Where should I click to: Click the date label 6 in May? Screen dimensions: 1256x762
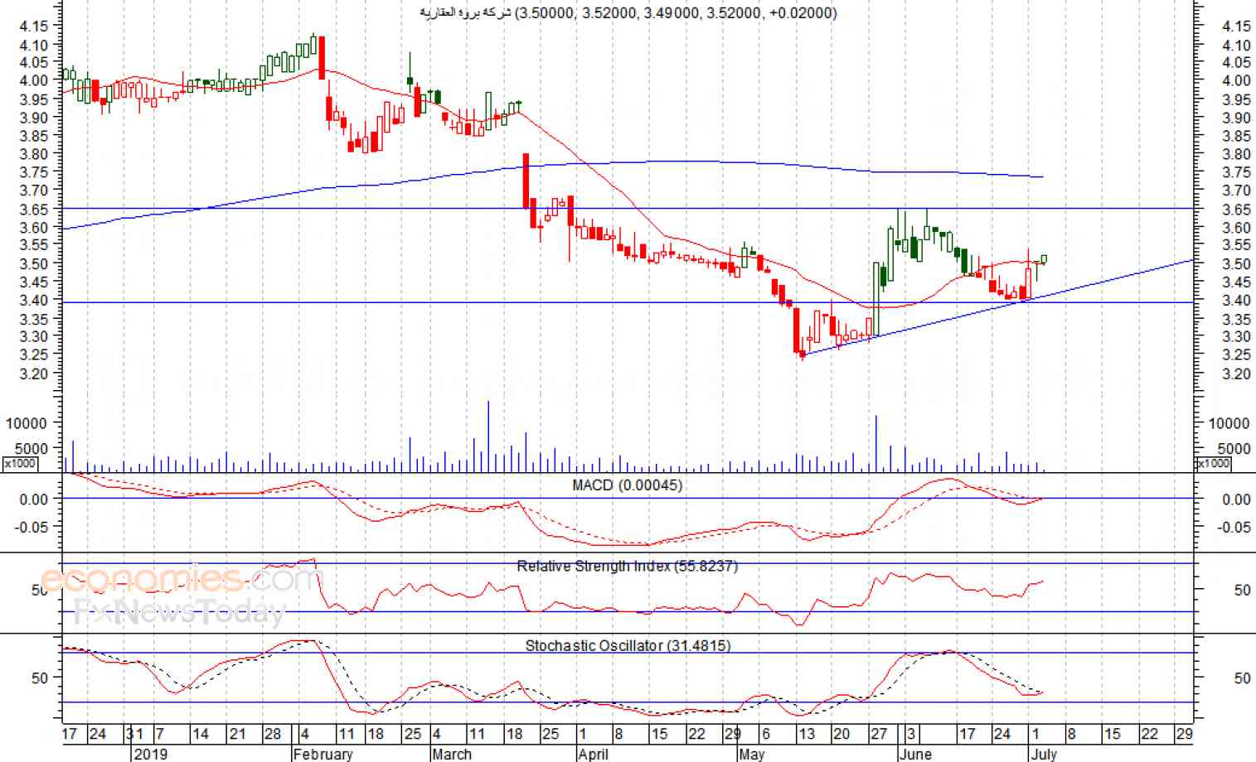coord(765,734)
